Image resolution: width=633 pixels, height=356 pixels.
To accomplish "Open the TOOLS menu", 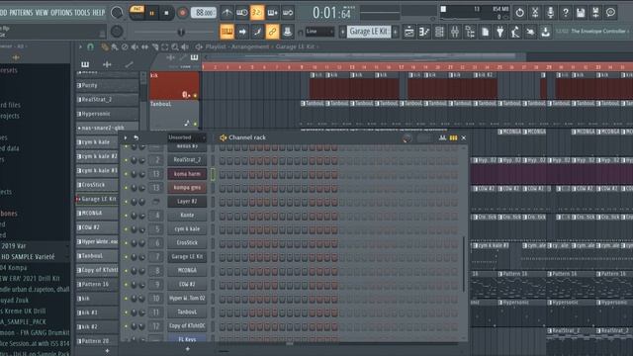I will pyautogui.click(x=82, y=13).
